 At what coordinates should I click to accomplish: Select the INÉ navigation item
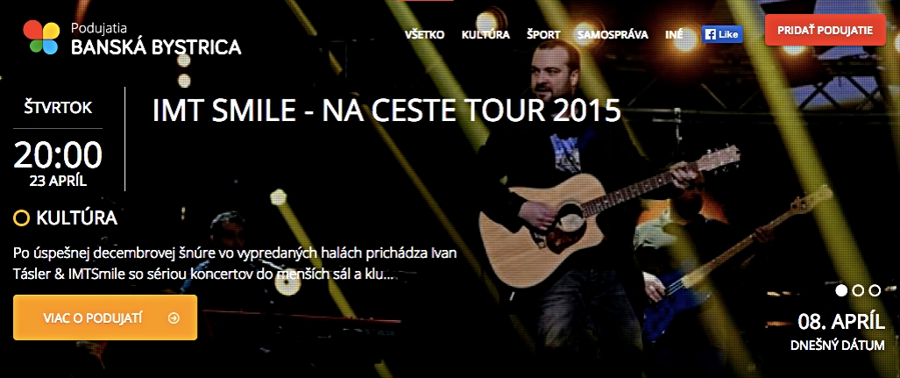pyautogui.click(x=674, y=34)
